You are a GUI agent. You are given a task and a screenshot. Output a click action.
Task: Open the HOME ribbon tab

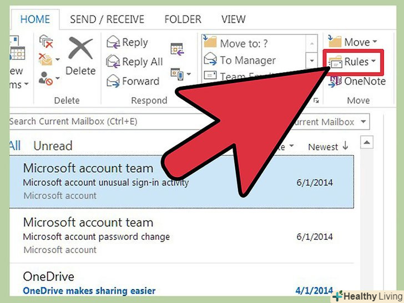pos(35,19)
